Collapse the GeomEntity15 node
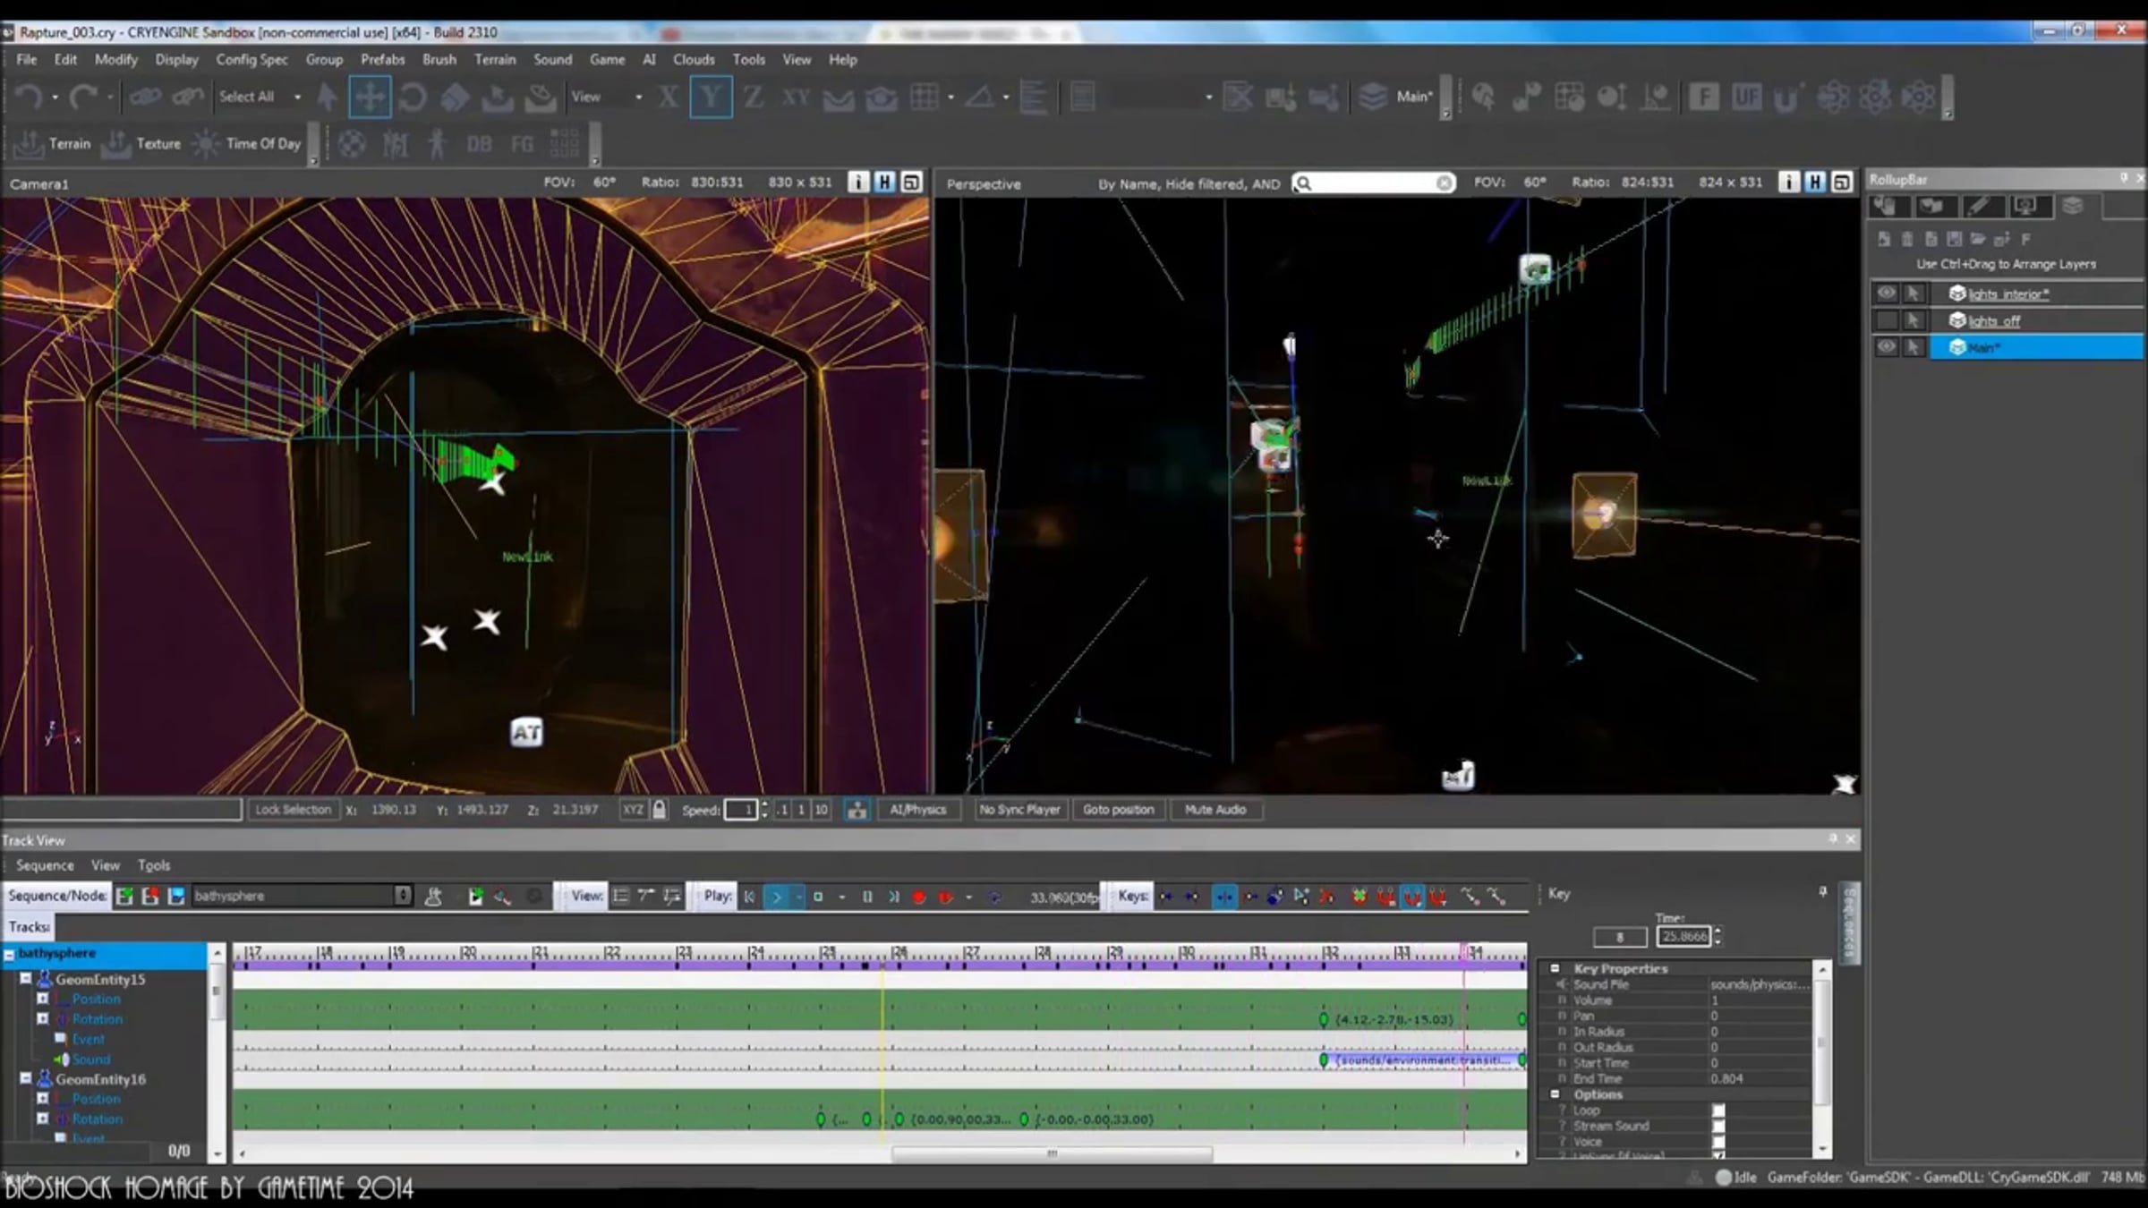The width and height of the screenshot is (2148, 1208). [x=26, y=979]
